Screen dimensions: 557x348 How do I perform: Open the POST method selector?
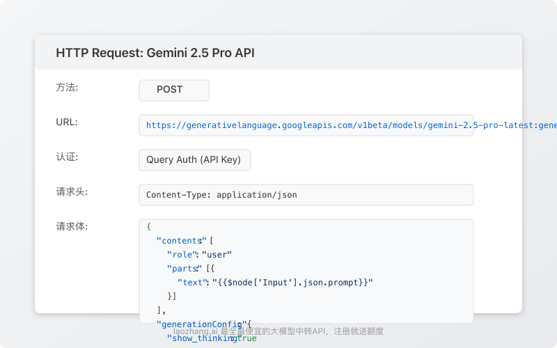173,90
